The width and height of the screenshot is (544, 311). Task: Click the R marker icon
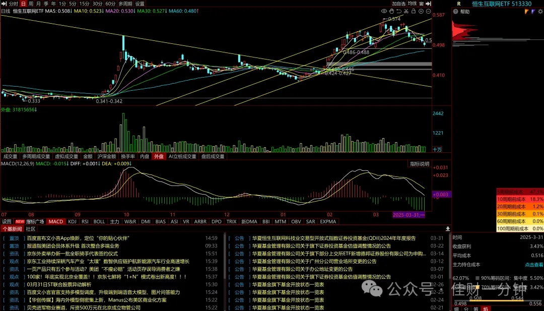(459, 4)
